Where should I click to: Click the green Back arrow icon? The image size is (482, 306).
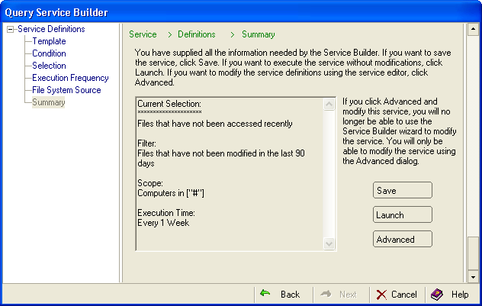[265, 294]
